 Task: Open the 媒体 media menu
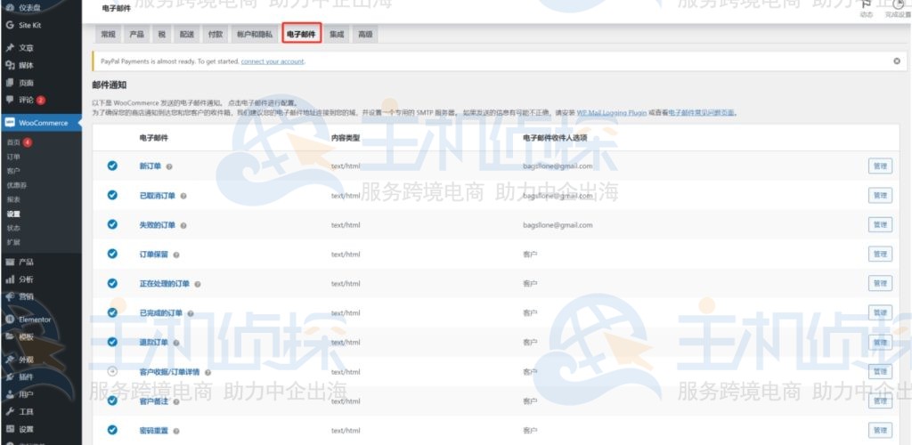coord(26,66)
